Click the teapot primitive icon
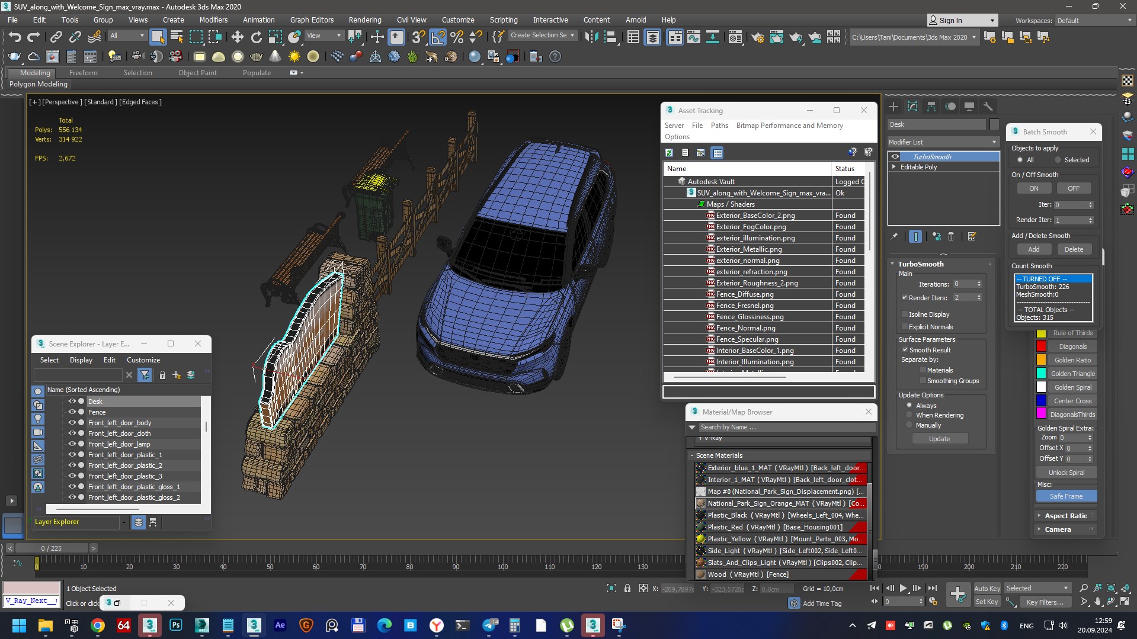The height and width of the screenshot is (639, 1137). click(x=257, y=57)
